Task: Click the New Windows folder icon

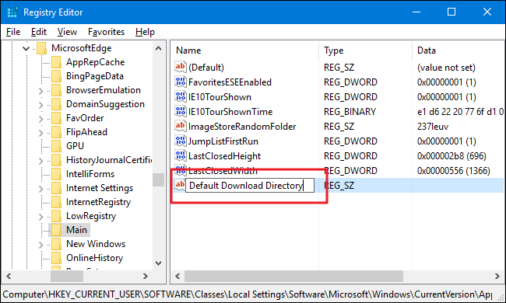Action: point(57,244)
